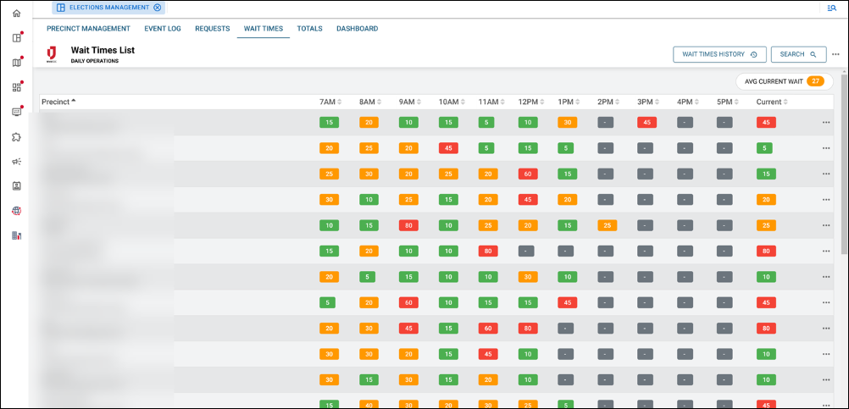Go to the Event Log tab
849x409 pixels.
pos(163,29)
